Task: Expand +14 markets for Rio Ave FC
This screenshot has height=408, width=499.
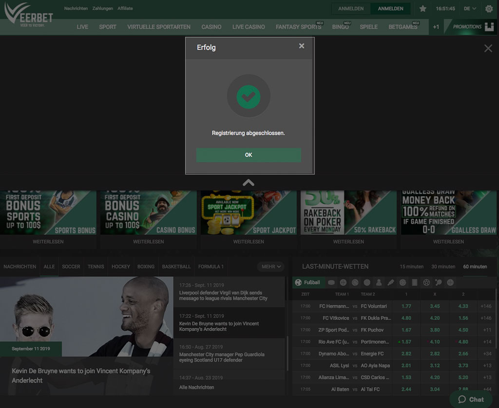Action: [487, 342]
